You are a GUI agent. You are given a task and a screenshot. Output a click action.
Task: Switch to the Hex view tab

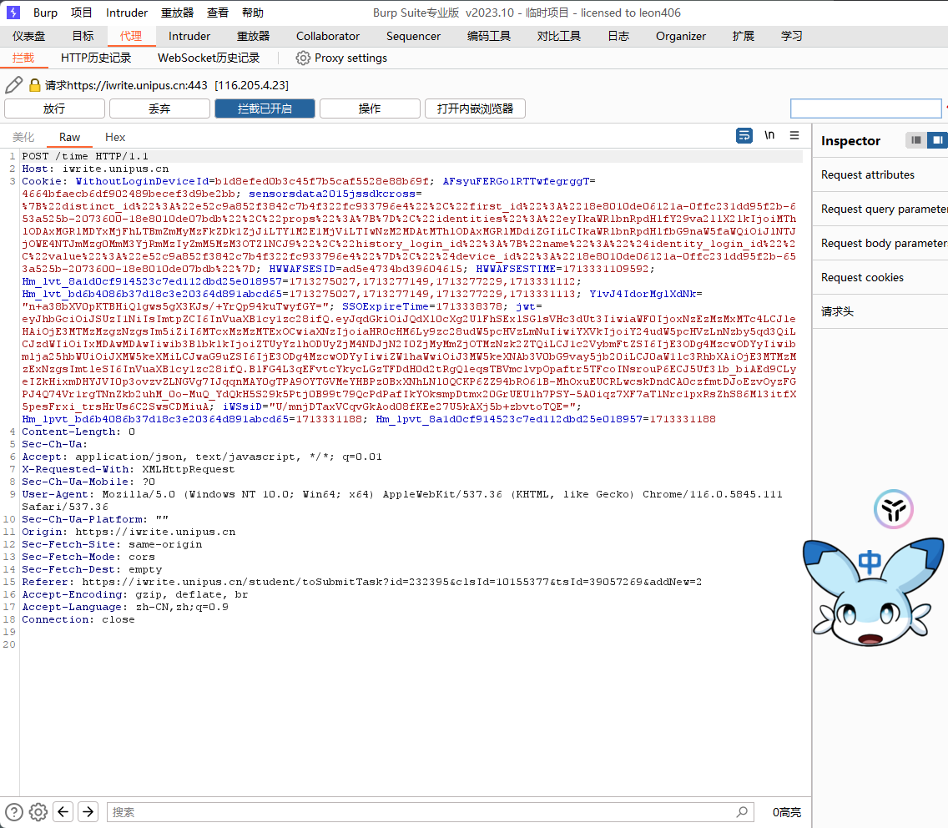click(115, 137)
